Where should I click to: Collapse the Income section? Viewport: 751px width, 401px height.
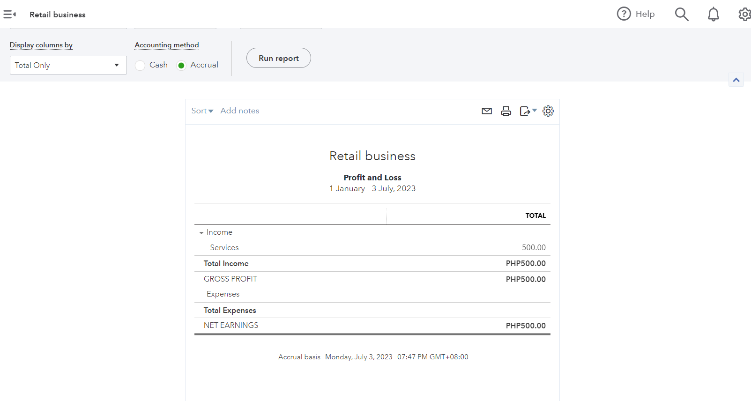coord(201,232)
